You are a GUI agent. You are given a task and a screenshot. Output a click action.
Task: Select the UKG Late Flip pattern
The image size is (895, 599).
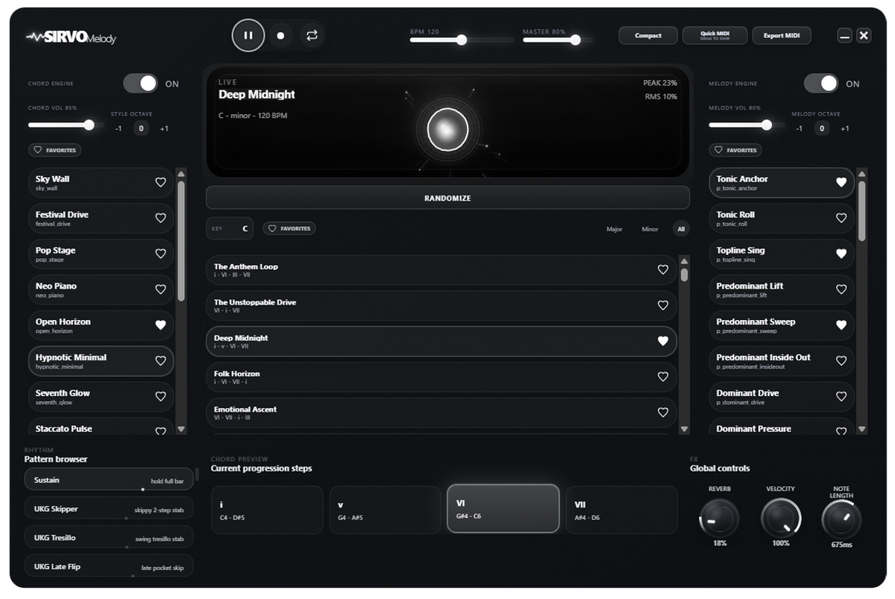pyautogui.click(x=109, y=566)
